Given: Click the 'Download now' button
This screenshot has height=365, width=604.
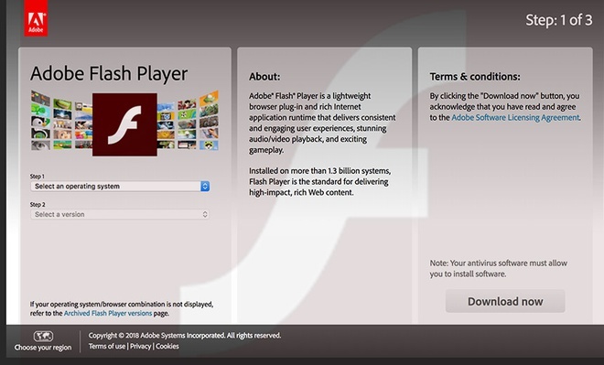Looking at the screenshot, I should pos(505,301).
